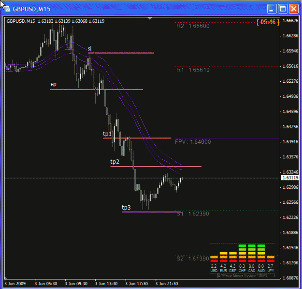Click the 'S2 : 1.61390' support label

(x=193, y=259)
